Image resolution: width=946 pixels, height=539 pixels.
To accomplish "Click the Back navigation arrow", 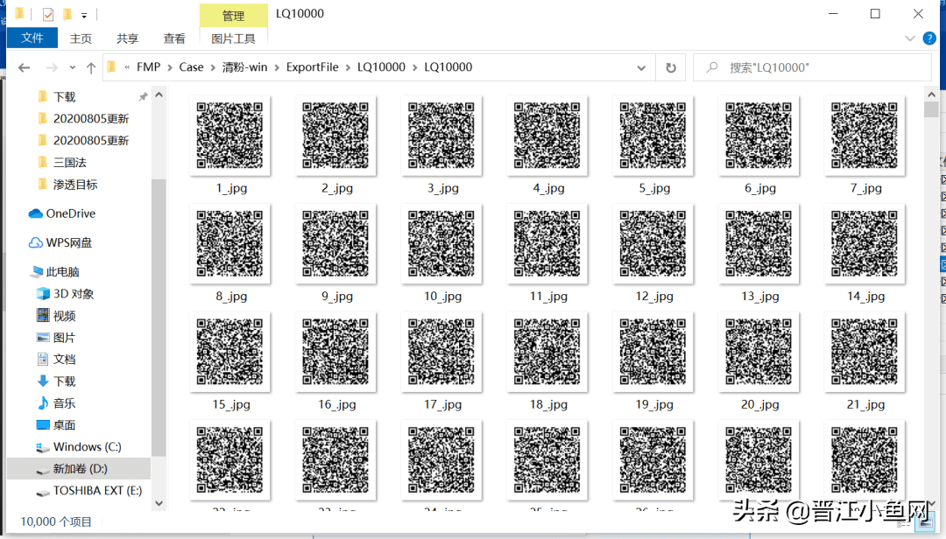I will 25,67.
